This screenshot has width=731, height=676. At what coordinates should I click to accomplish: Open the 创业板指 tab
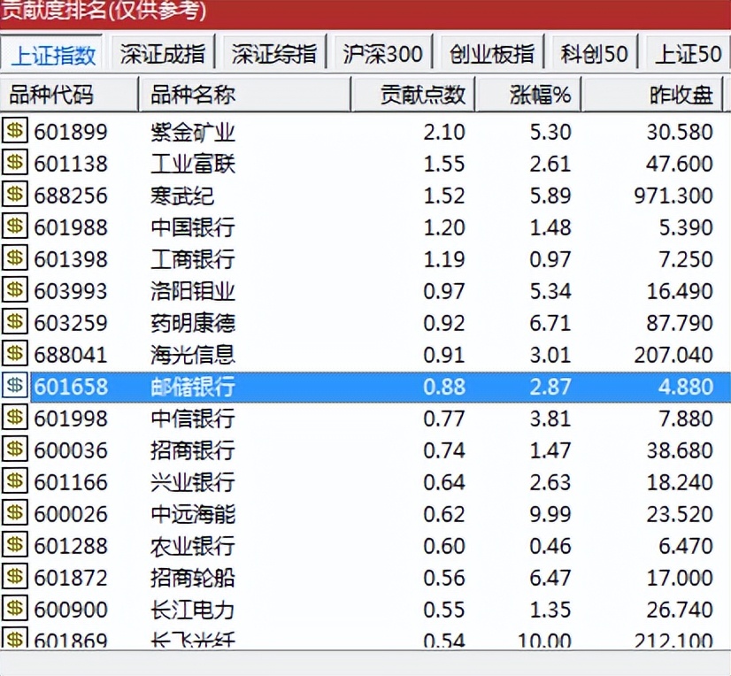[x=491, y=54]
